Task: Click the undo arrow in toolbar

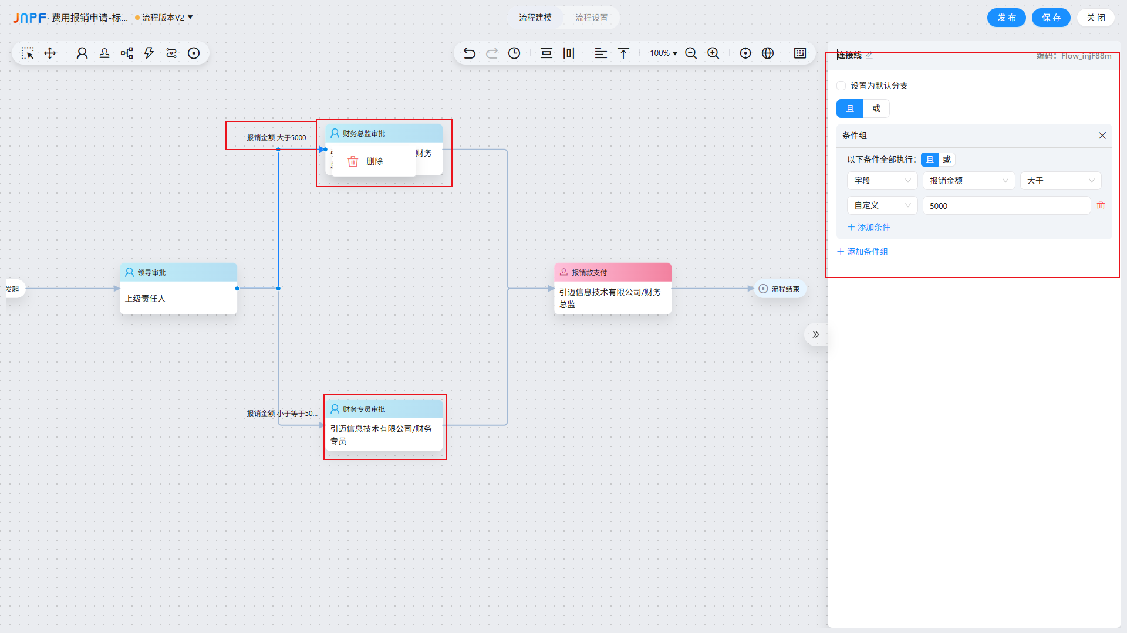Action: tap(469, 53)
